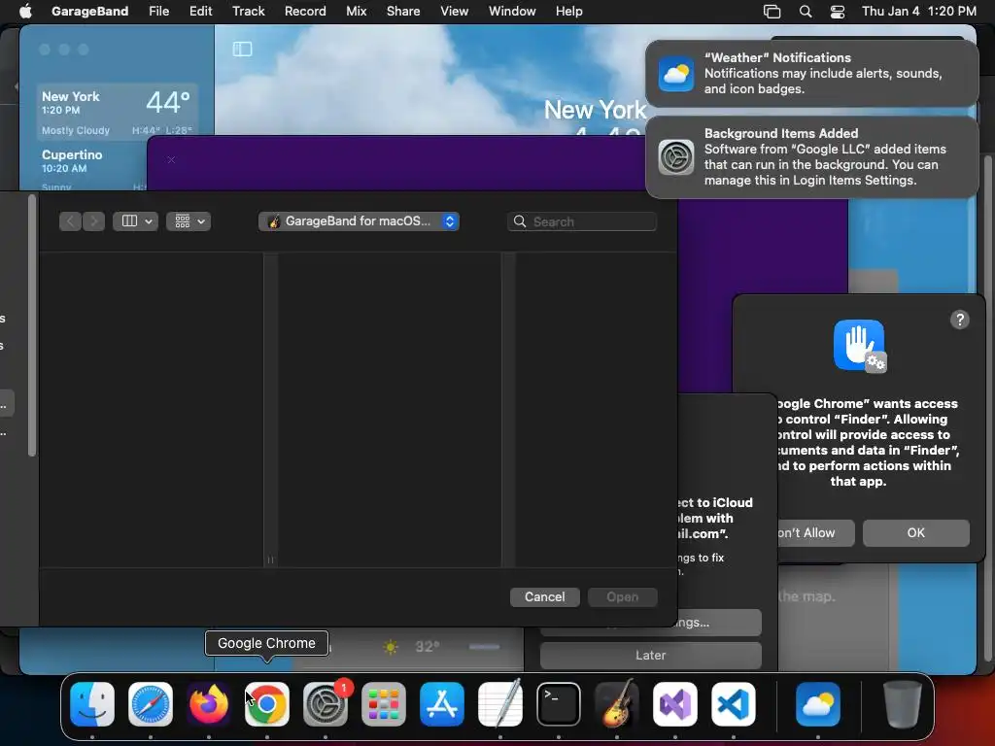Launch Safari from the Dock
995x746 pixels.
[x=151, y=704]
